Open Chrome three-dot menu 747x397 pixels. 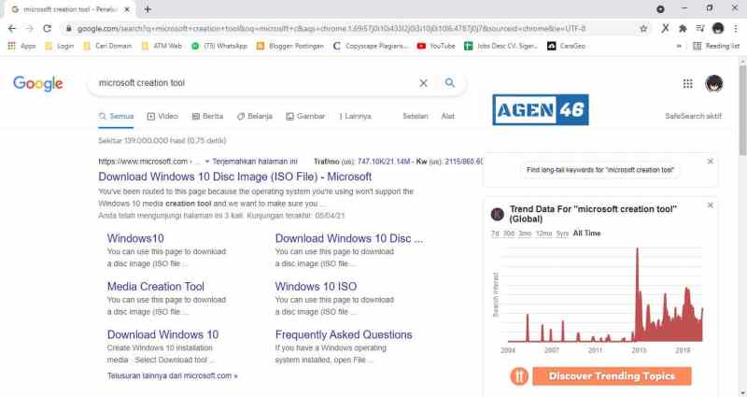point(736,29)
